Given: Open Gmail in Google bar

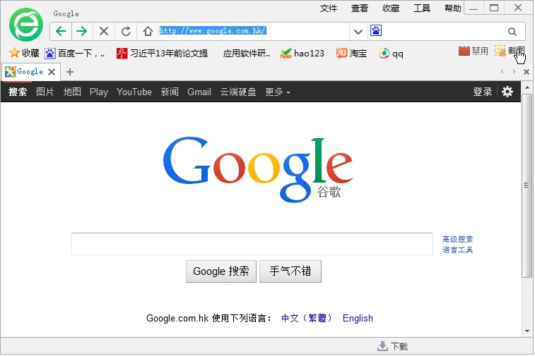Looking at the screenshot, I should coord(199,92).
